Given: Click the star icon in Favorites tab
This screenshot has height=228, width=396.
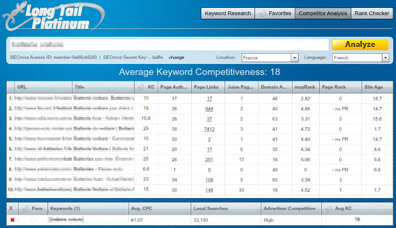Looking at the screenshot, I should click(262, 14).
